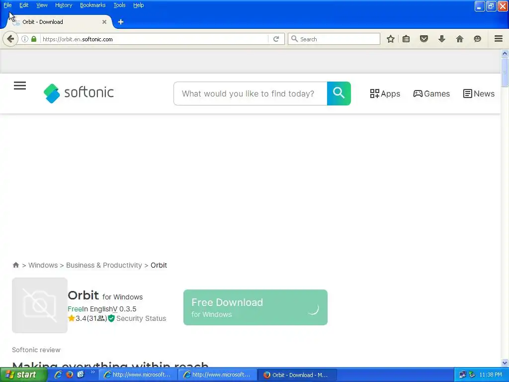The width and height of the screenshot is (509, 382).
Task: Click the teal Softonic search button
Action: click(x=339, y=94)
